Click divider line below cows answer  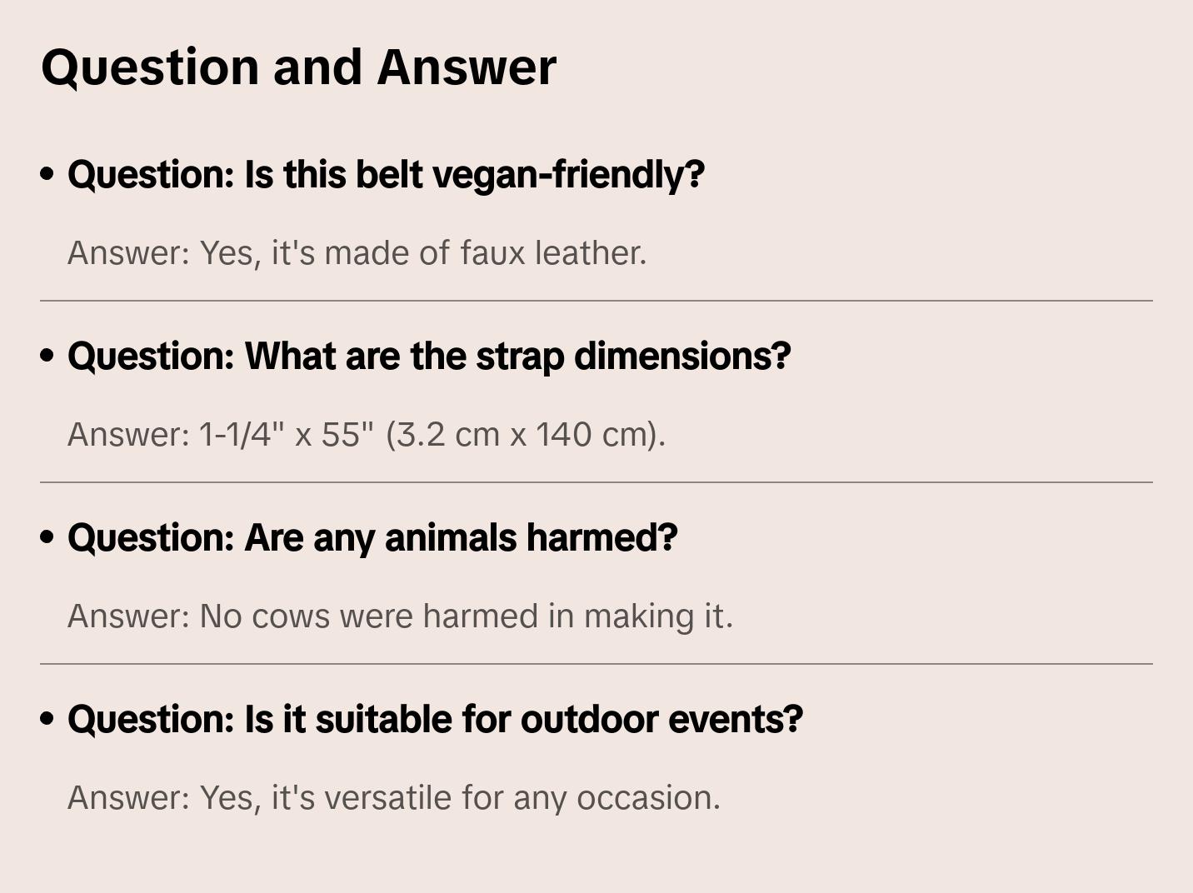[596, 664]
